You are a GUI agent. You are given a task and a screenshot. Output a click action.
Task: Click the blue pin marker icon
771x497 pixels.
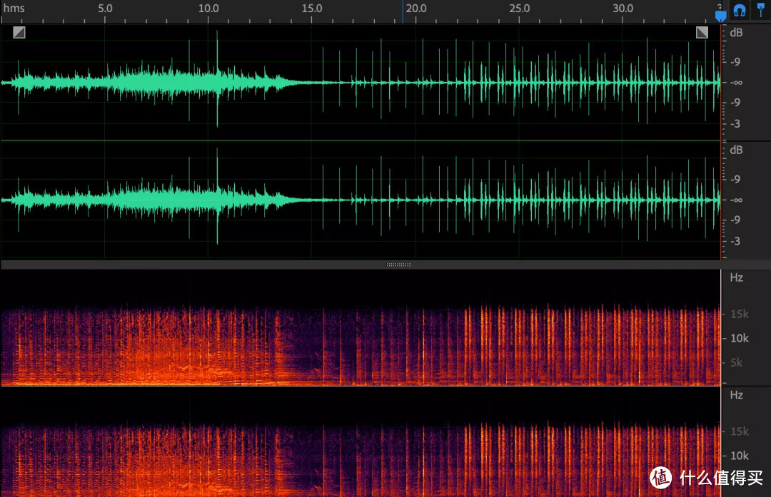pos(761,10)
